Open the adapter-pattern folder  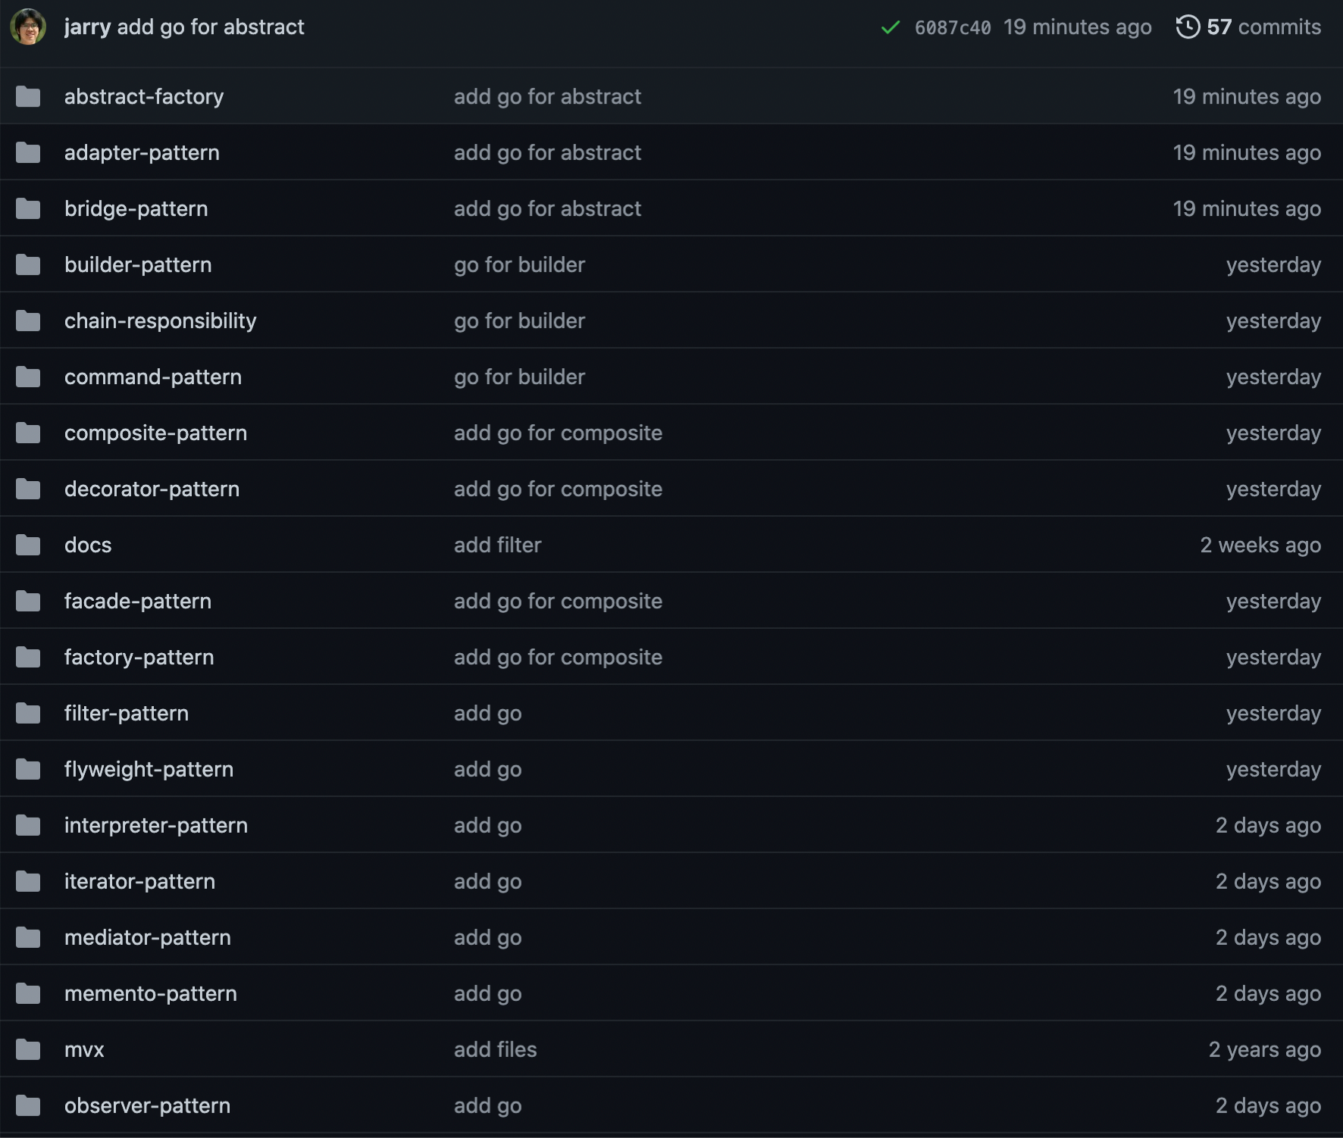click(x=142, y=153)
